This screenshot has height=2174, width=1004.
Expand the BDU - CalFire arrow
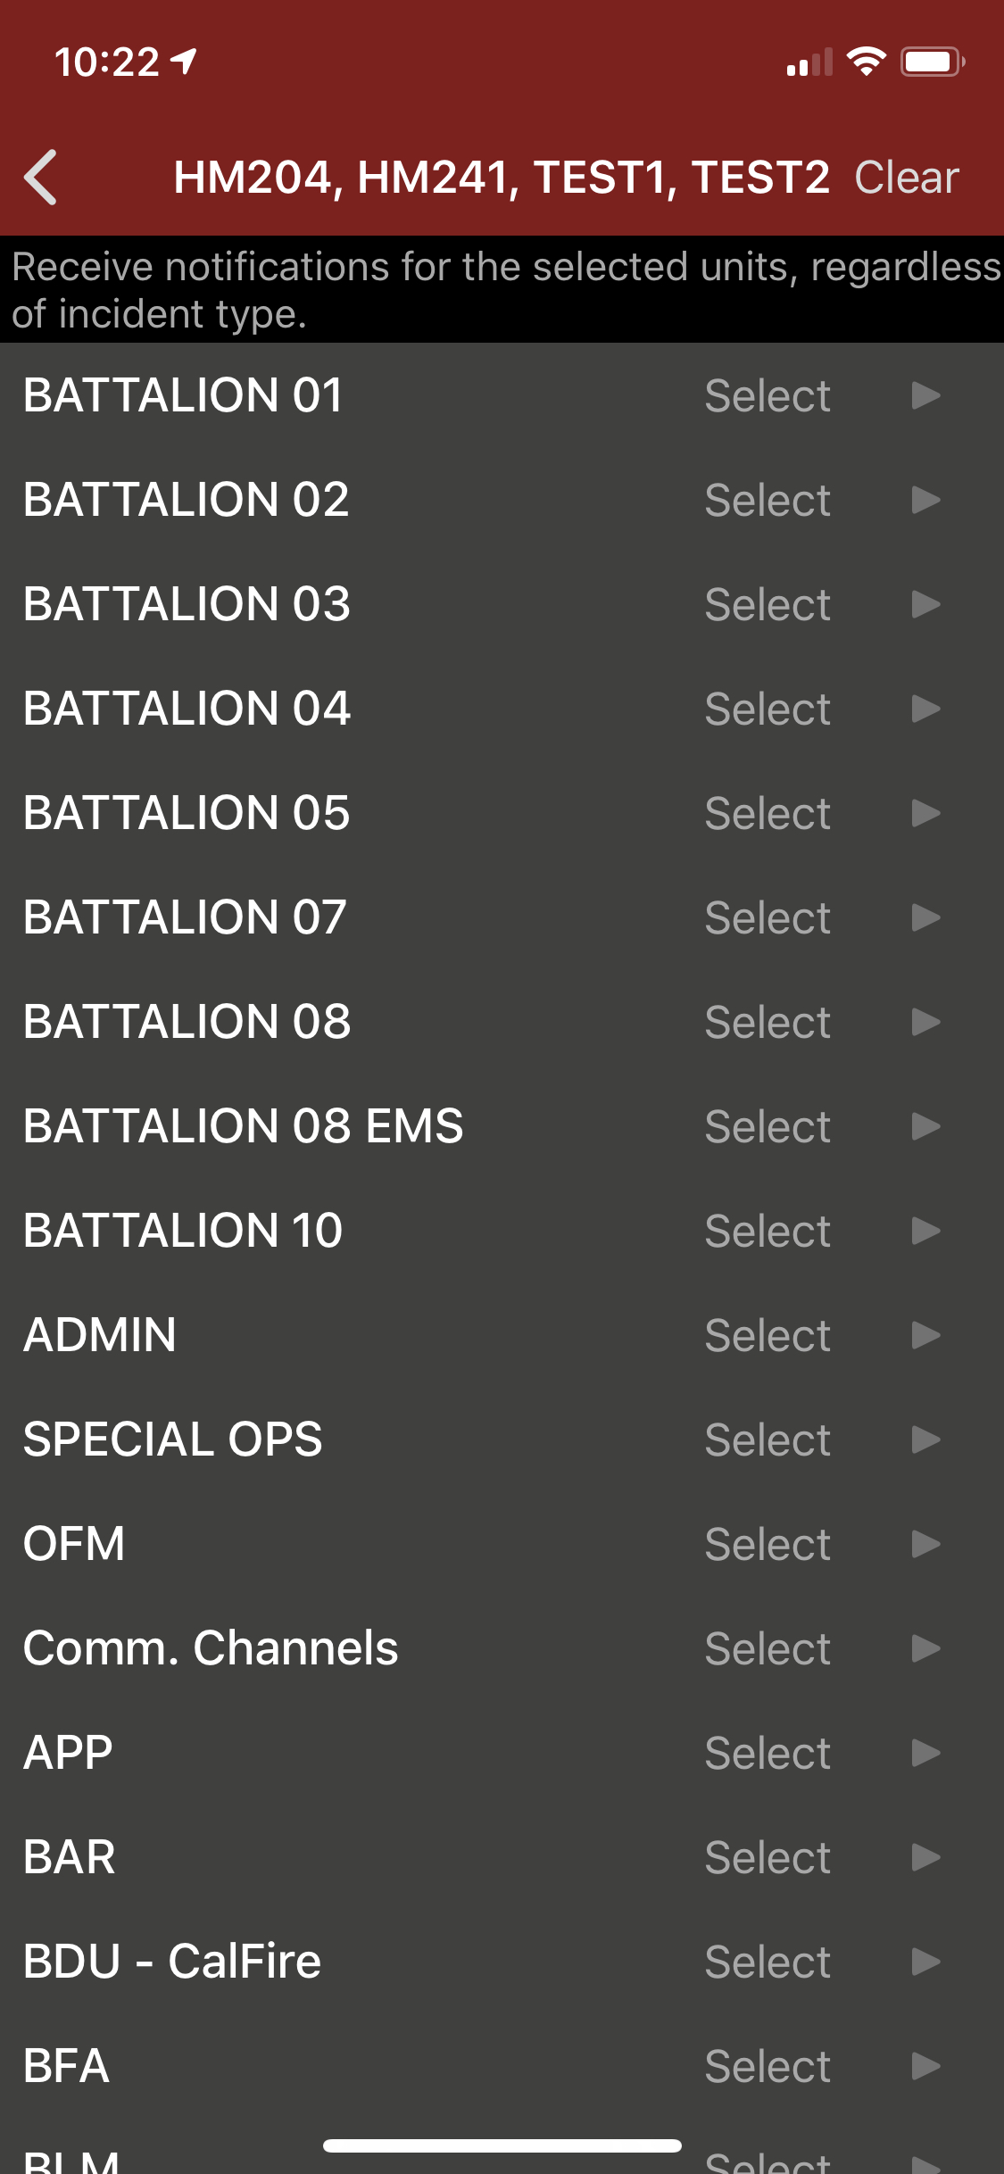925,1962
